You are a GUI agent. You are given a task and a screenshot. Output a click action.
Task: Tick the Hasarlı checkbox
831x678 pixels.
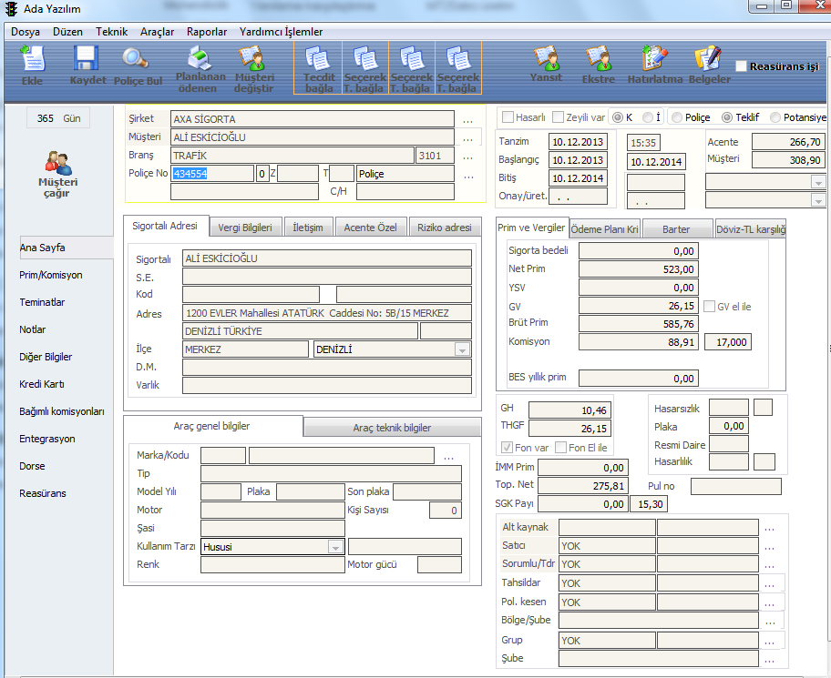pyautogui.click(x=508, y=117)
